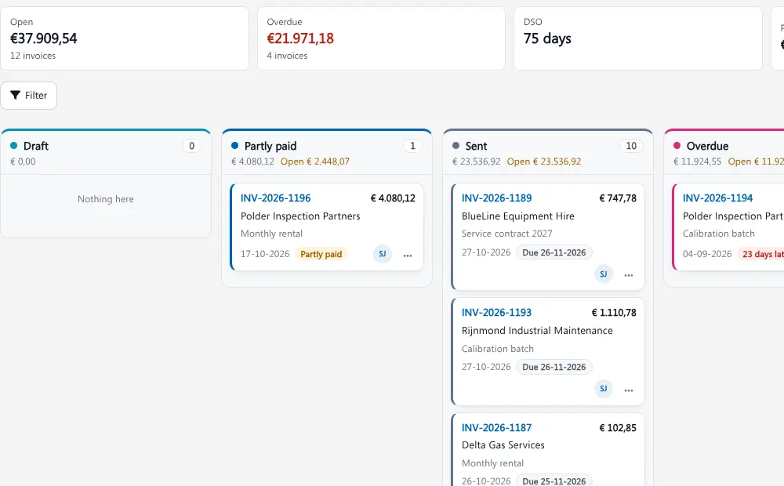784x486 pixels.
Task: Click Rijnmond Industrial Maintenance customer name
Action: (537, 331)
